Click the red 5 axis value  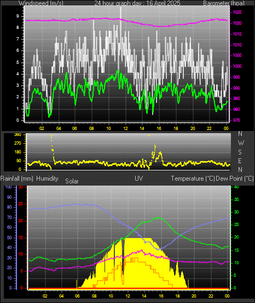coord(21,271)
